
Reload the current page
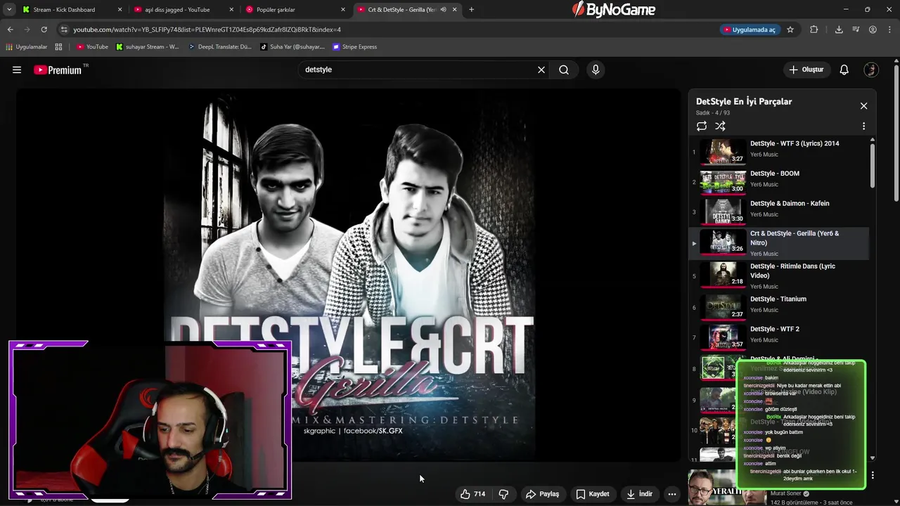coord(44,30)
